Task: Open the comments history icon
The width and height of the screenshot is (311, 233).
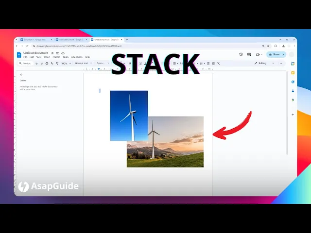Action: [x=249, y=54]
